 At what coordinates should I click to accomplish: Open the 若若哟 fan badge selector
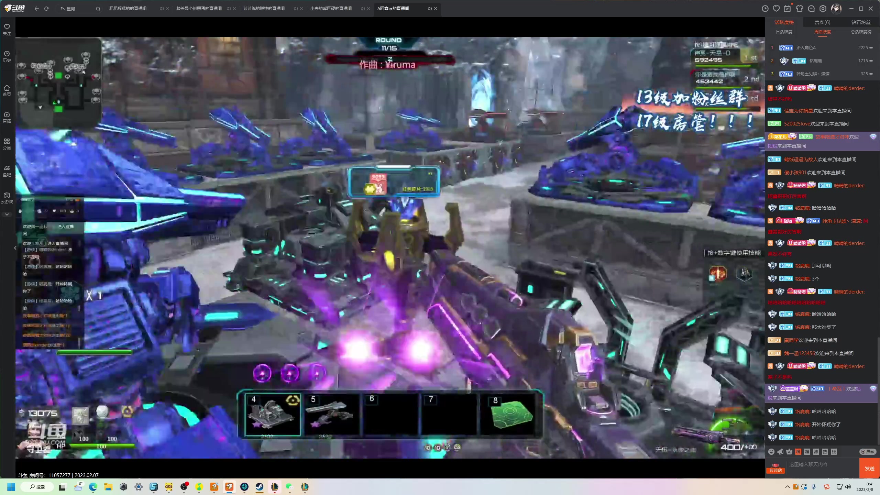pyautogui.click(x=775, y=468)
